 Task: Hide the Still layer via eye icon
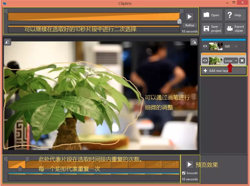click(205, 47)
